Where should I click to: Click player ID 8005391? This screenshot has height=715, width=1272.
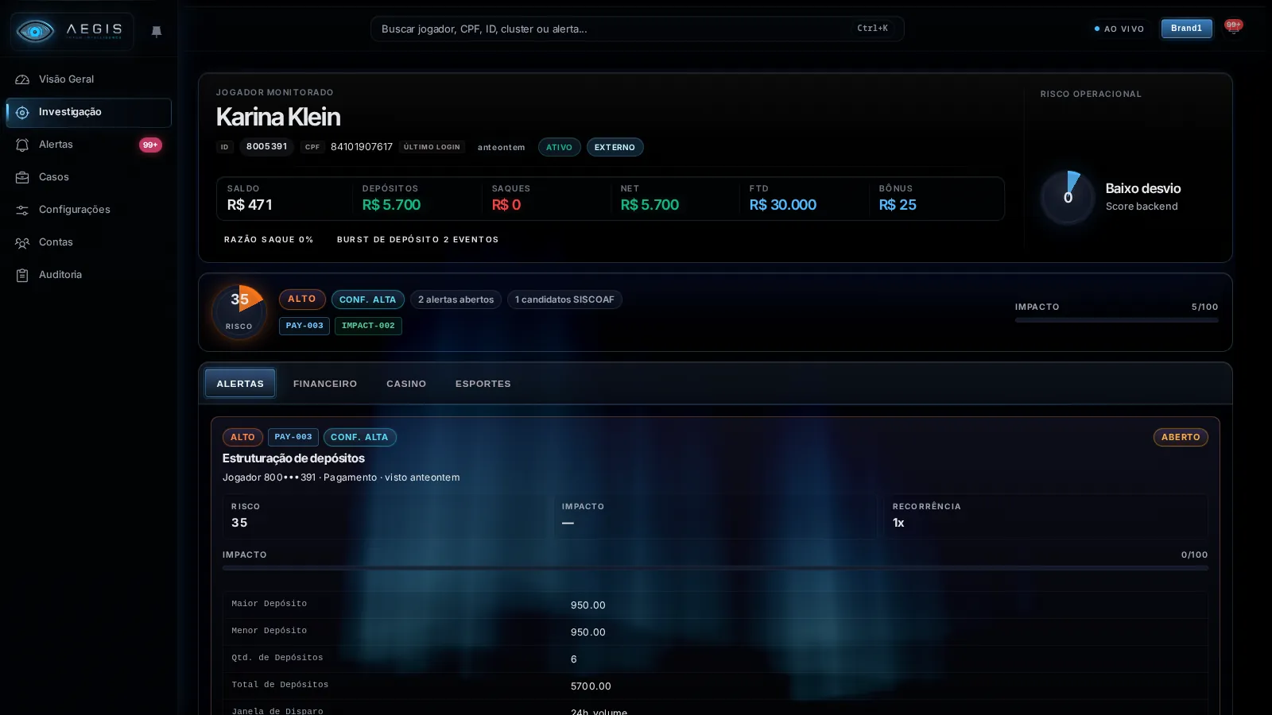click(266, 147)
